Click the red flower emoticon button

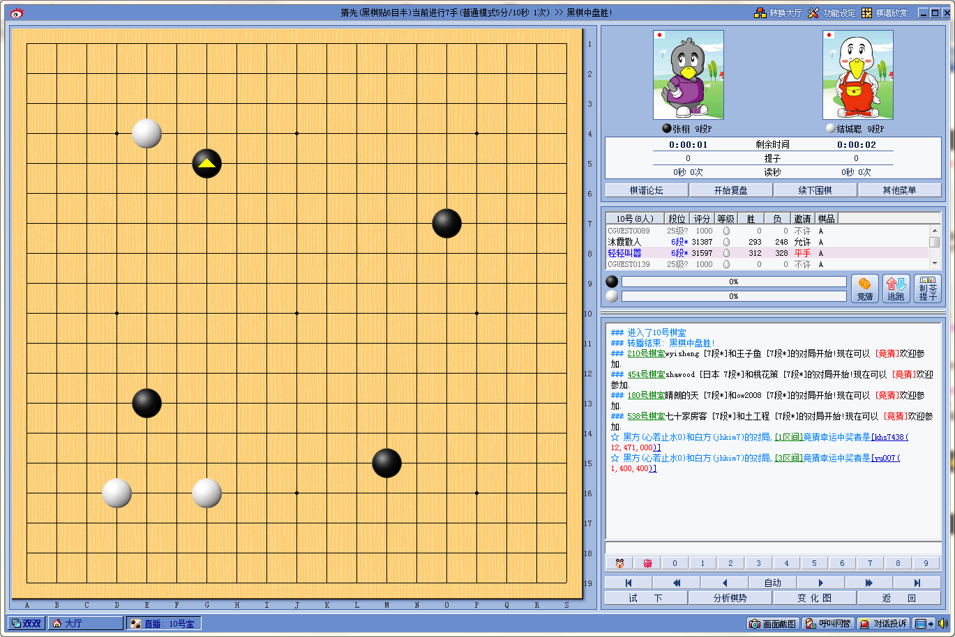647,563
